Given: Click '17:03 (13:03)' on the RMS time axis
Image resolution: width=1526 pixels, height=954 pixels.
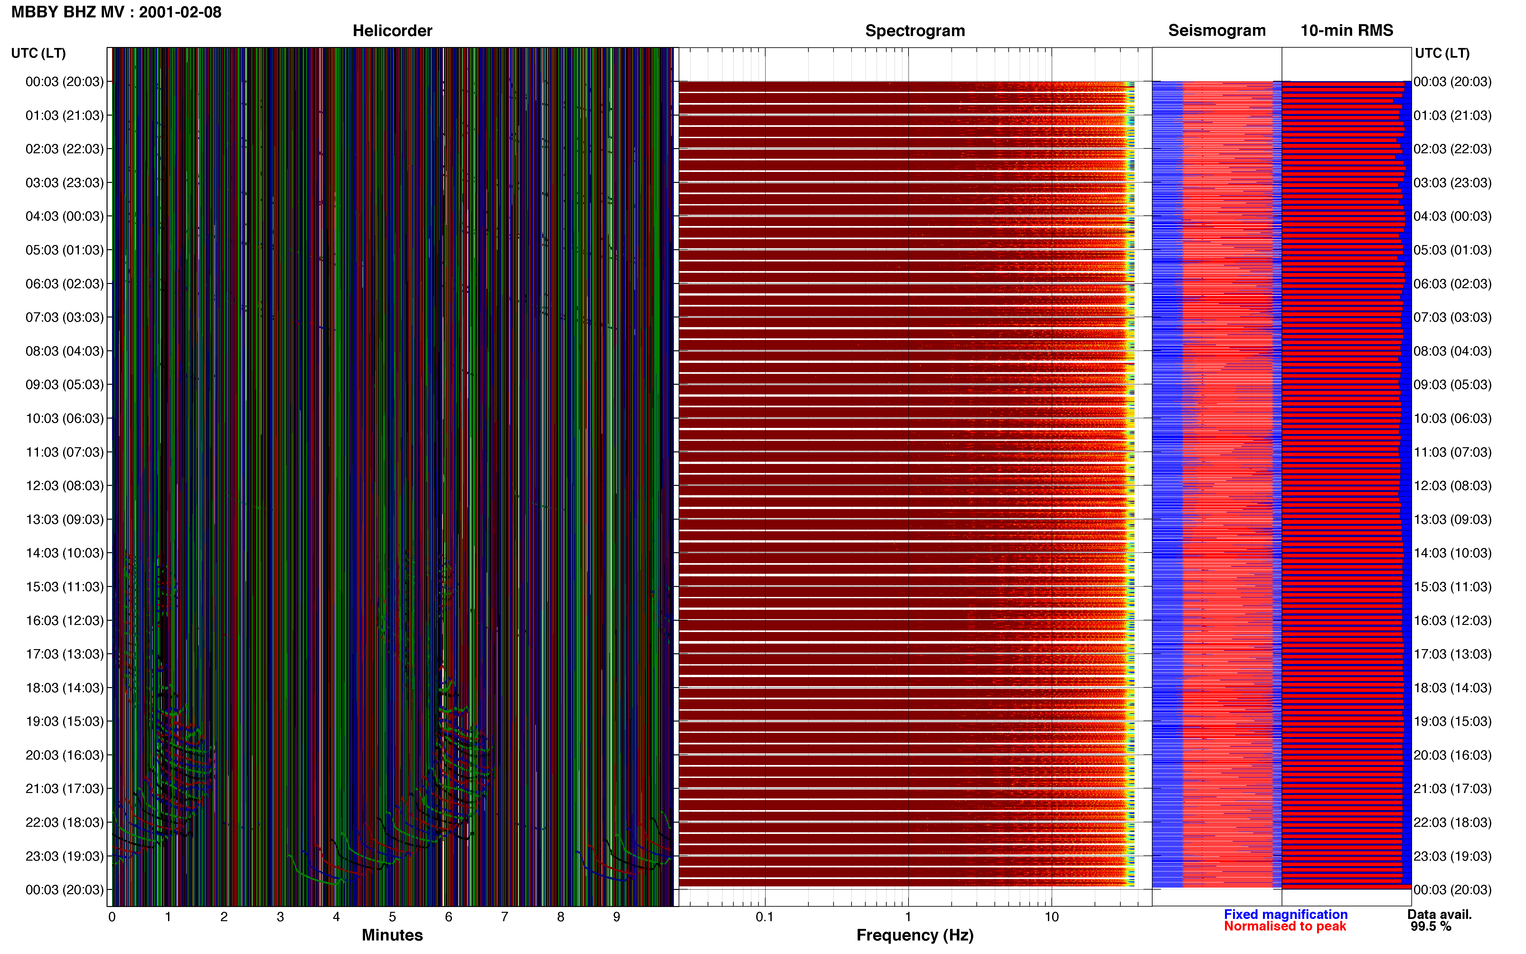Looking at the screenshot, I should [1452, 654].
